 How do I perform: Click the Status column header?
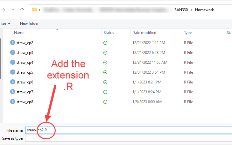click(109, 33)
